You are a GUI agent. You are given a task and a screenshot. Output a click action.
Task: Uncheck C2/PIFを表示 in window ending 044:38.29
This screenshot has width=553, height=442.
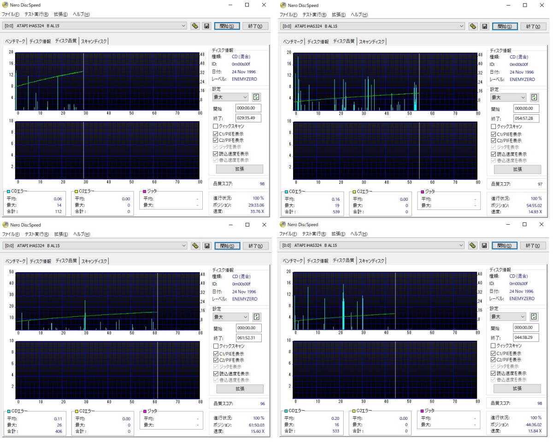coord(493,360)
